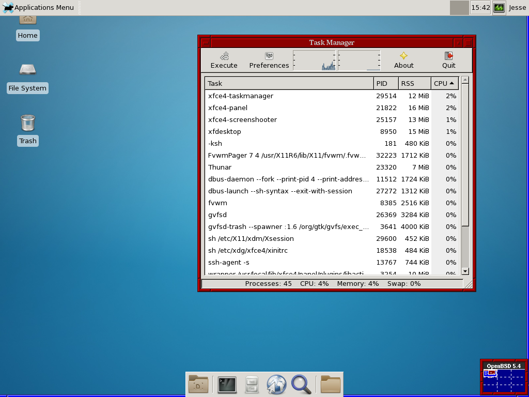
Task: Launch the file cabinet manager from dock
Action: point(252,384)
